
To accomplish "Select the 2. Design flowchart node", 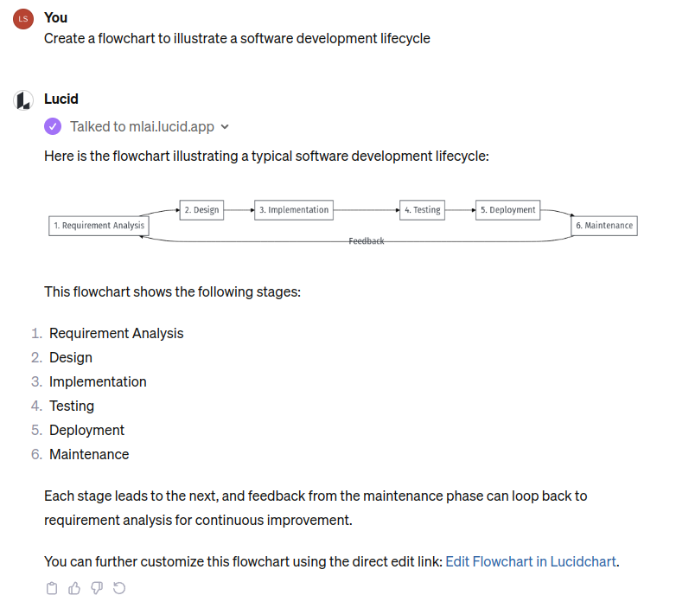I will coord(201,209).
